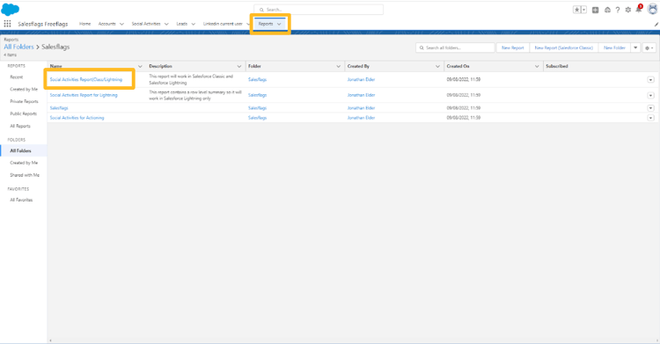Screen dimensions: 660x344
Task: Open row actions for Social Activities Report(Class/Lightning)
Action: tap(650, 79)
